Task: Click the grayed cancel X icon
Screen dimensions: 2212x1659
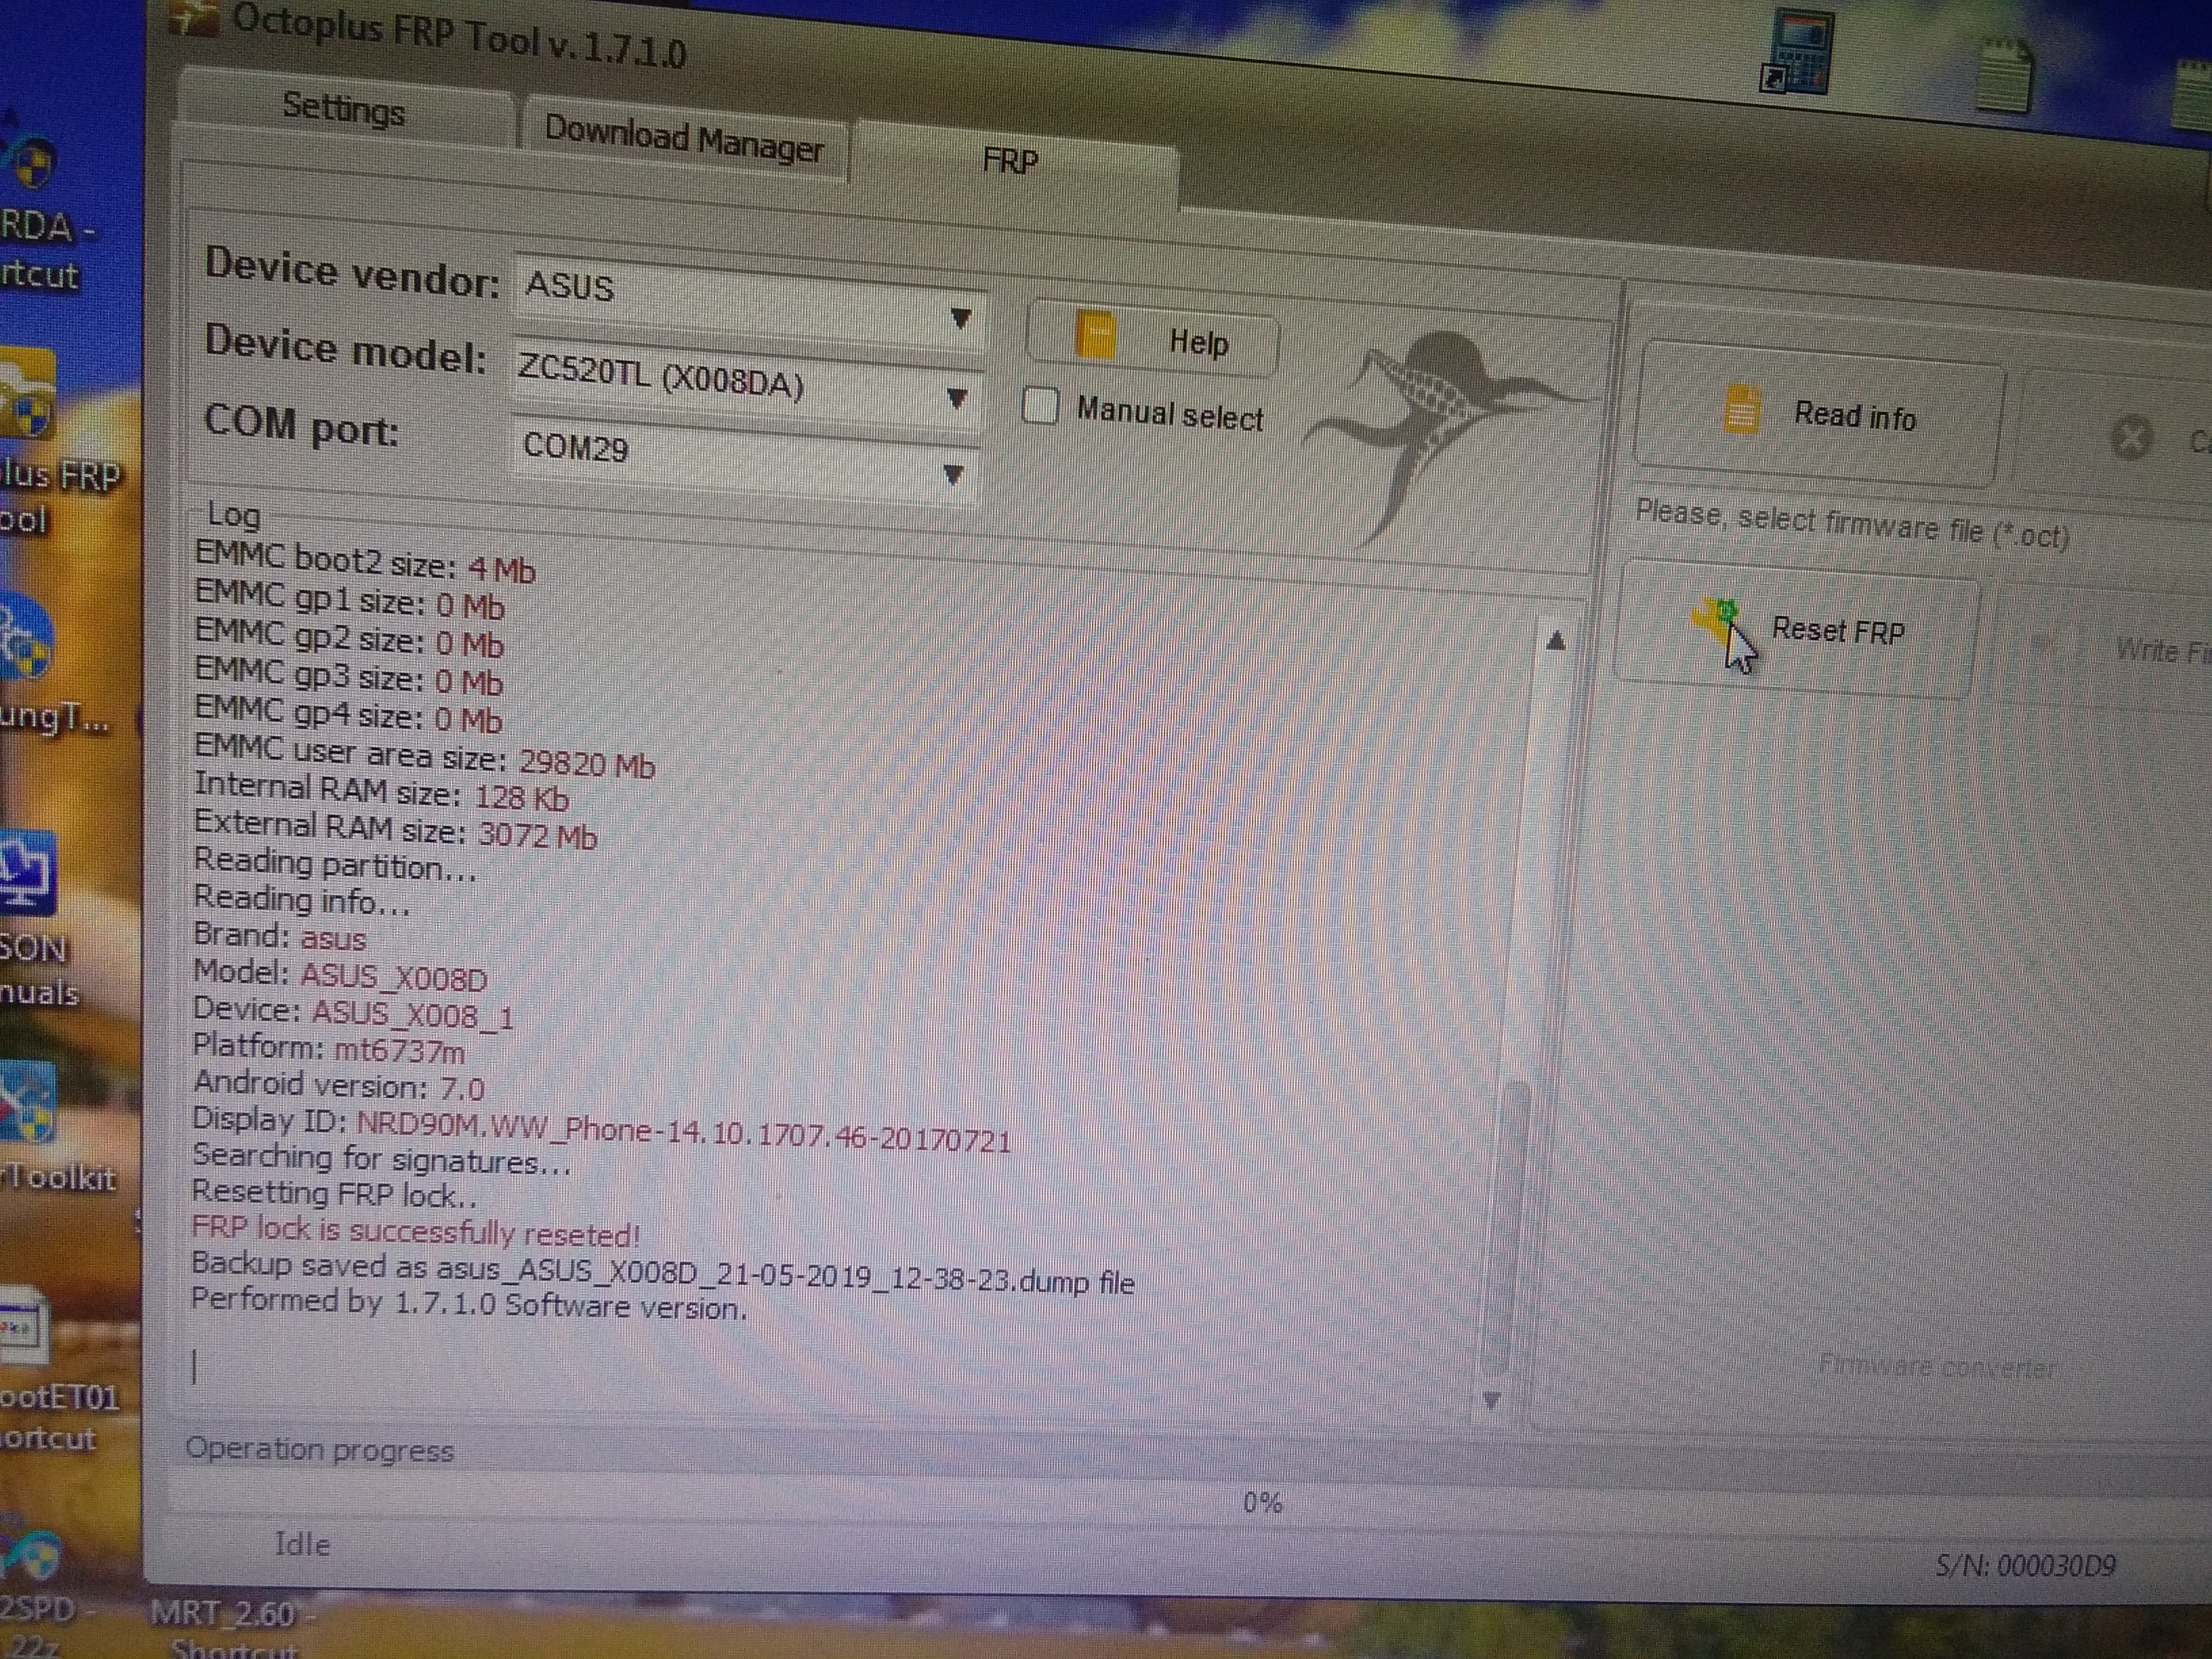Action: click(x=2130, y=437)
